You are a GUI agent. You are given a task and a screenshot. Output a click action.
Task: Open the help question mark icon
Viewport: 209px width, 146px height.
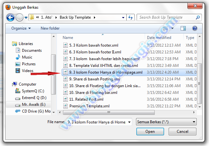[x=194, y=28]
